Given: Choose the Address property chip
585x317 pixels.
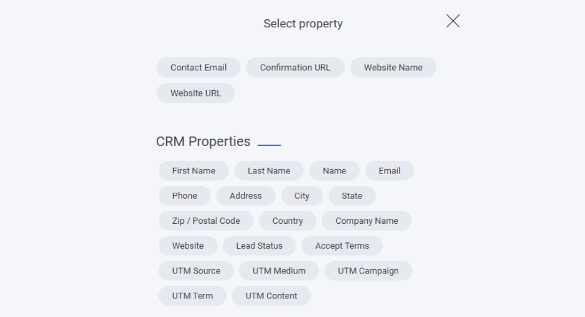Looking at the screenshot, I should (x=246, y=196).
